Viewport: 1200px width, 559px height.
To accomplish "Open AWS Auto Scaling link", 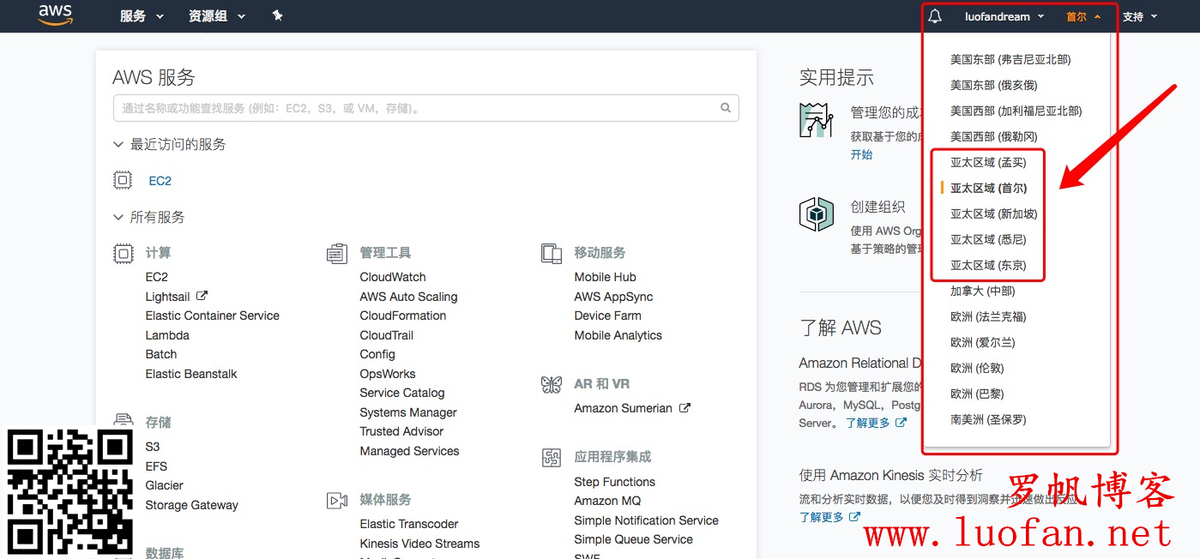I will (408, 297).
